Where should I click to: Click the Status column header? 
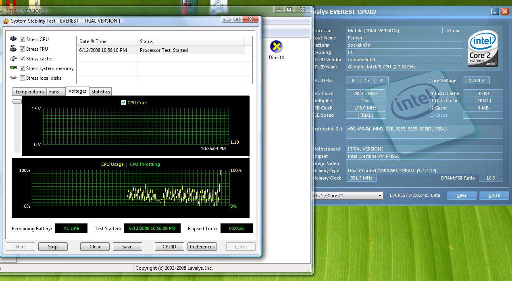click(x=191, y=41)
